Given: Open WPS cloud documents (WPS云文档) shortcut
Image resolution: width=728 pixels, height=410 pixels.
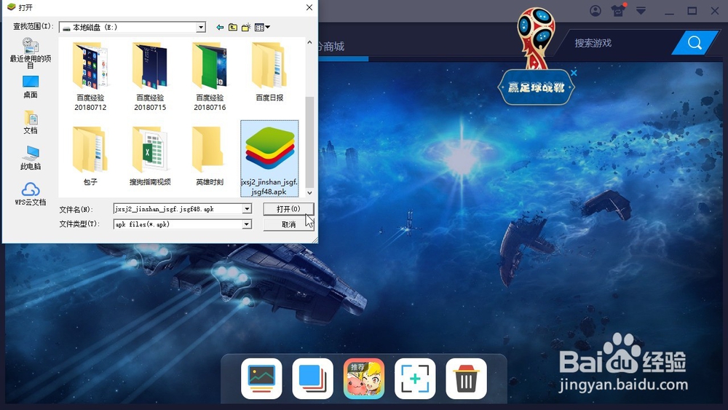Looking at the screenshot, I should [x=30, y=194].
